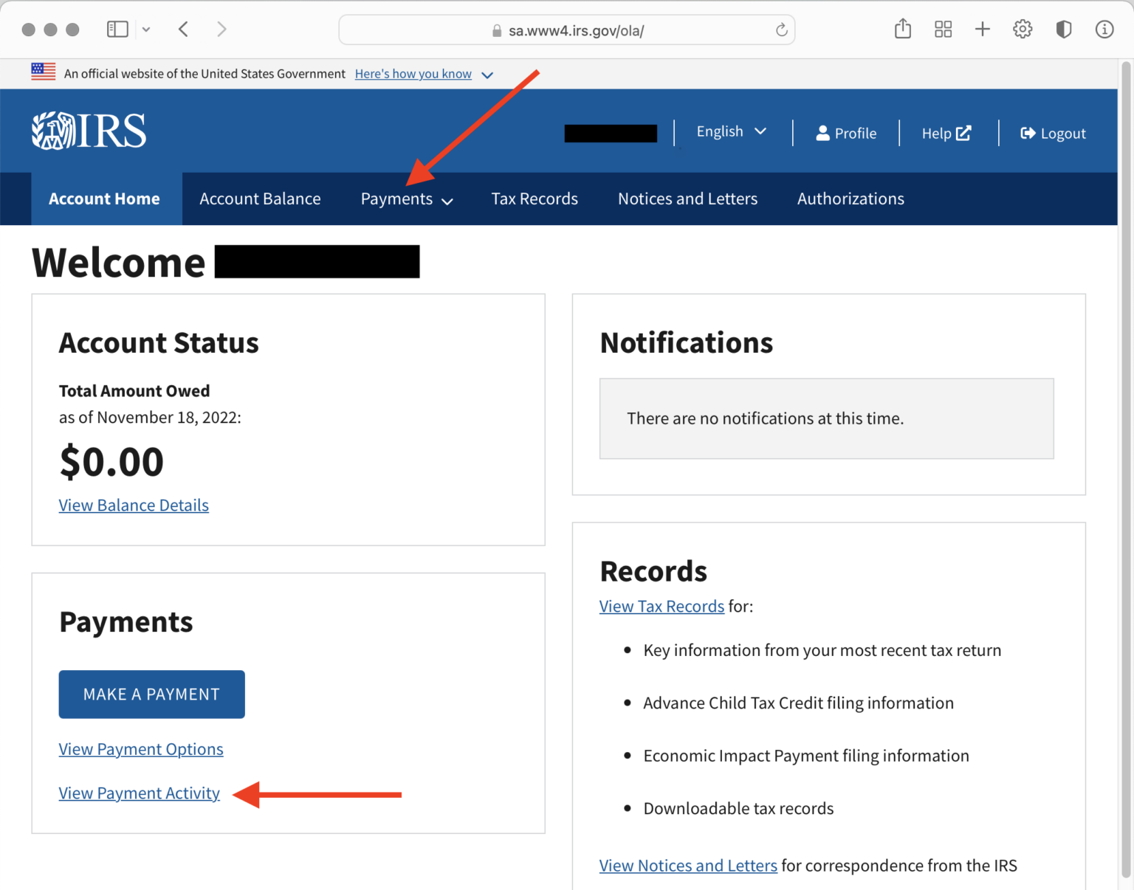
Task: Click the Help external link icon
Action: tap(964, 133)
